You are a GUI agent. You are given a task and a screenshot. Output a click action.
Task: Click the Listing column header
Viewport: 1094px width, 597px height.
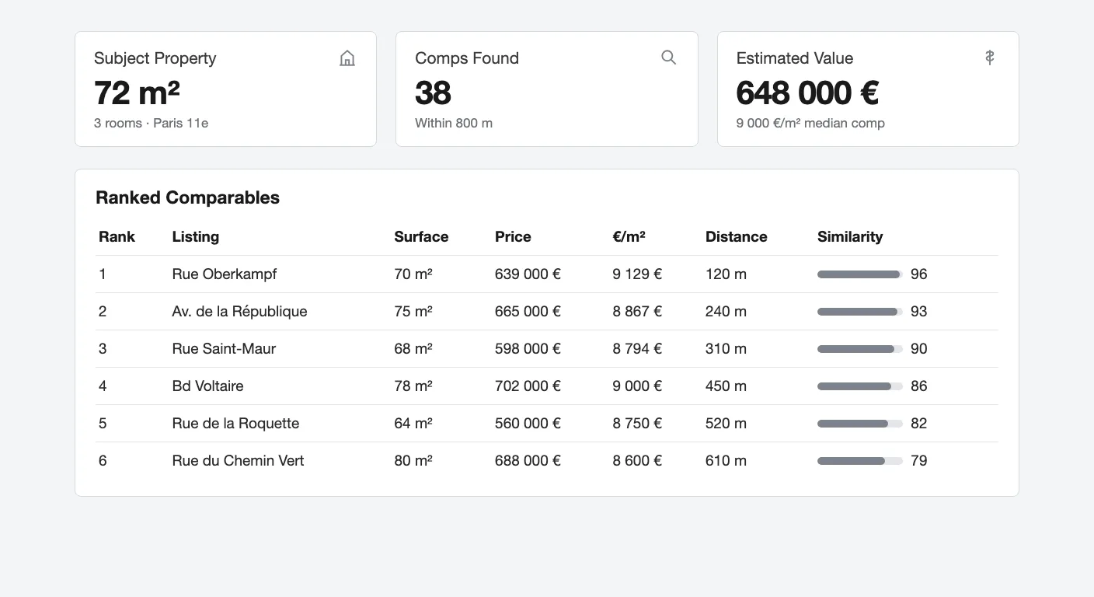[x=196, y=237]
